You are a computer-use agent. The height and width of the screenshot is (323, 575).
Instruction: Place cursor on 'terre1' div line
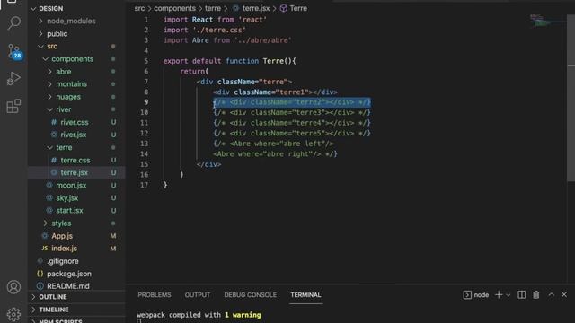[276, 92]
